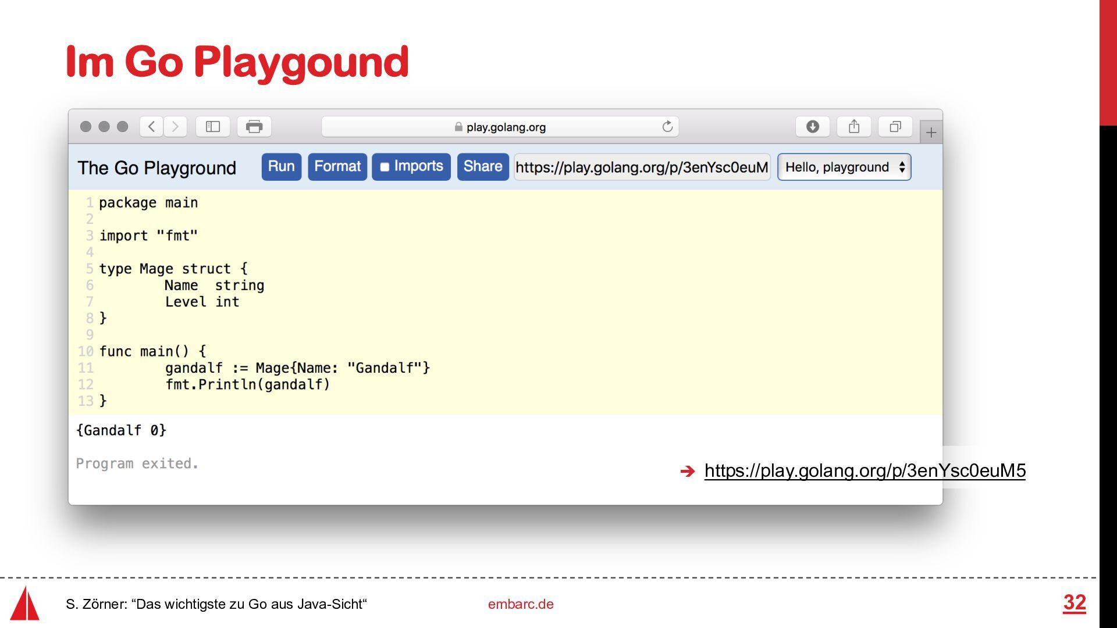This screenshot has height=628, width=1117.
Task: Toggle the Safari sidebar icon
Action: pyautogui.click(x=213, y=126)
